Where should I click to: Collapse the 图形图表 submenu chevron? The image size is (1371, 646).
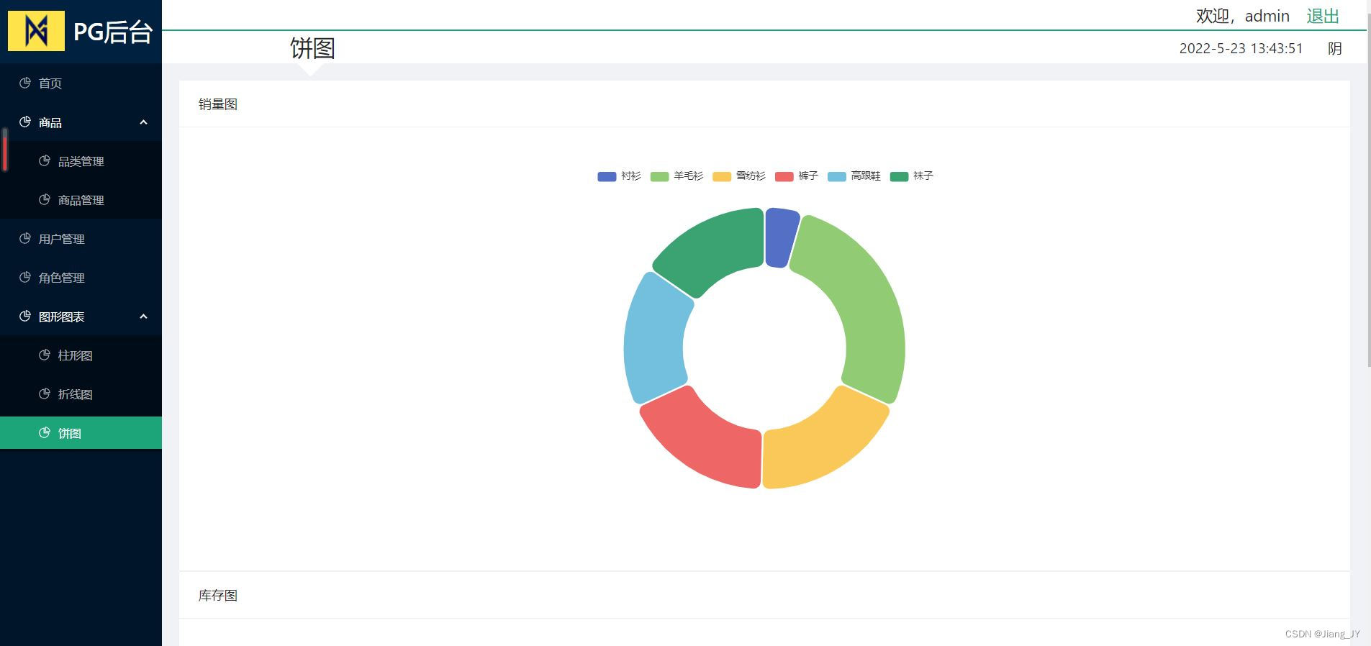(x=143, y=317)
